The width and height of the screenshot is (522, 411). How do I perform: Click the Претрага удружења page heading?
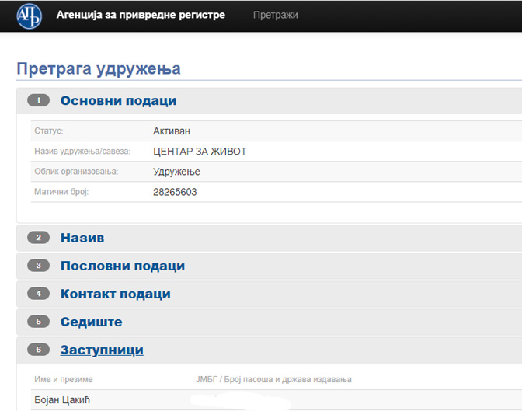point(99,69)
